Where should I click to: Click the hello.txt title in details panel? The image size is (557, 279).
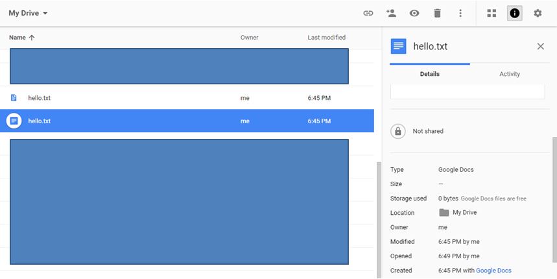click(x=430, y=46)
